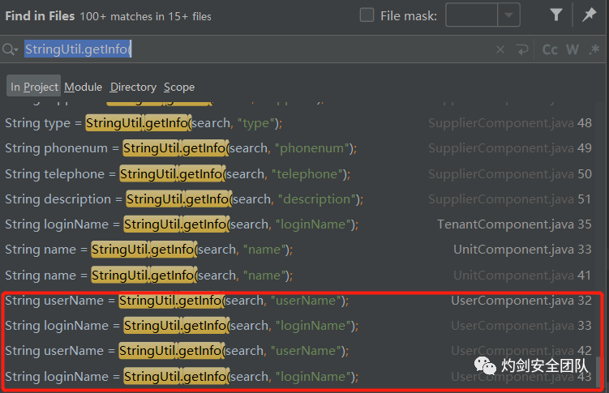Pin the Find in Files window
The height and width of the screenshot is (393, 609).
[x=589, y=15]
